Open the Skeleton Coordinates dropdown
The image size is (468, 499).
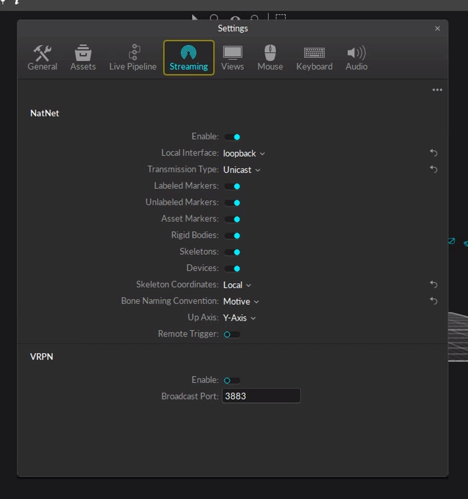pyautogui.click(x=237, y=285)
